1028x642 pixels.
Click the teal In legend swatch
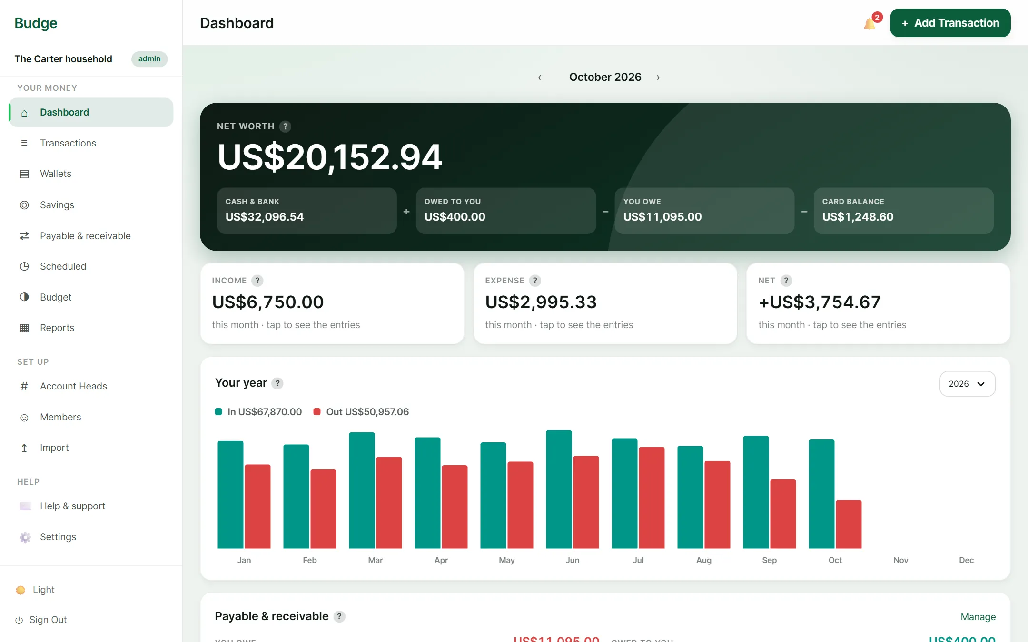click(x=218, y=412)
